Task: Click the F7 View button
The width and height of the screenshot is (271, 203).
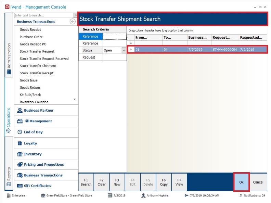Action: coord(179,182)
